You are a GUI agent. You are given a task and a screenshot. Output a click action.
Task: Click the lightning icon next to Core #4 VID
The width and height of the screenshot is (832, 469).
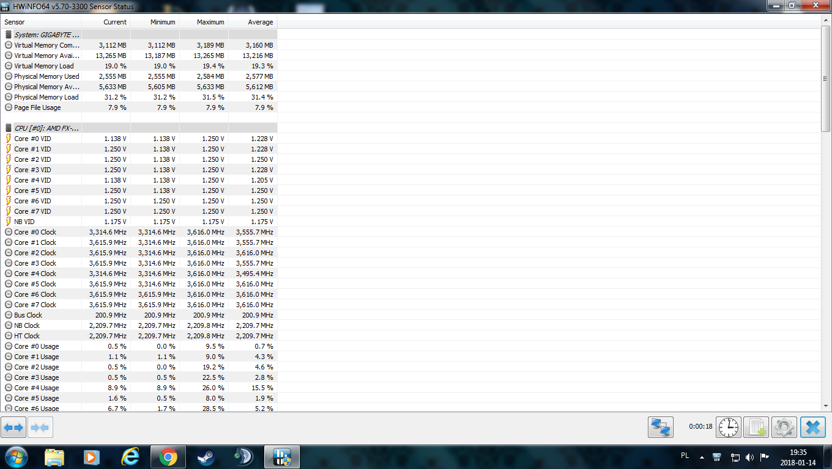click(9, 180)
